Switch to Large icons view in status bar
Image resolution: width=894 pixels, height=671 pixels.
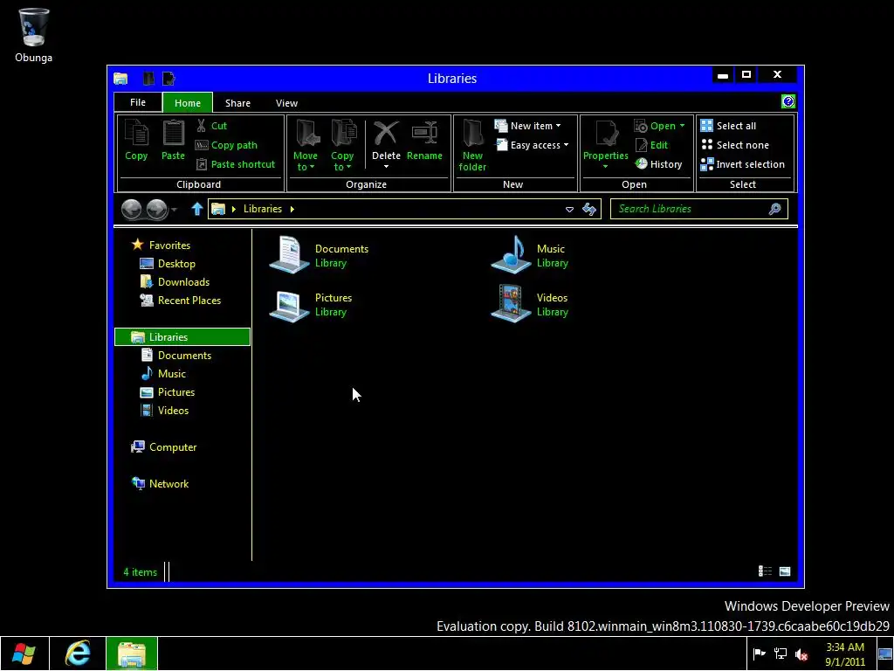coord(785,571)
